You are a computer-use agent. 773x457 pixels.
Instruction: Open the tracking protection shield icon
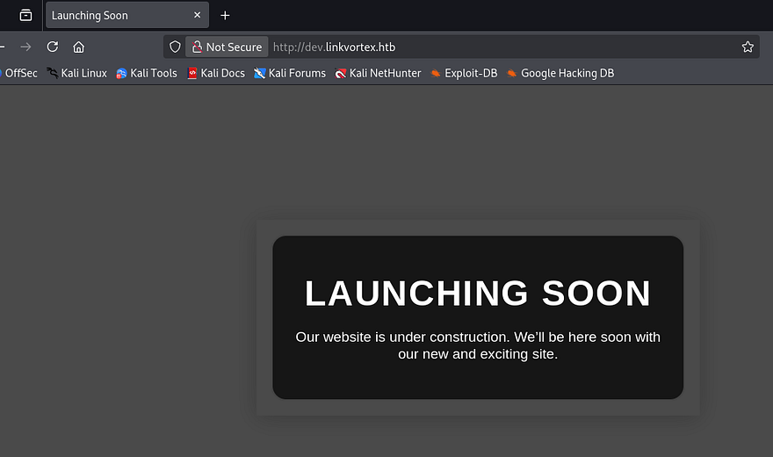click(175, 47)
